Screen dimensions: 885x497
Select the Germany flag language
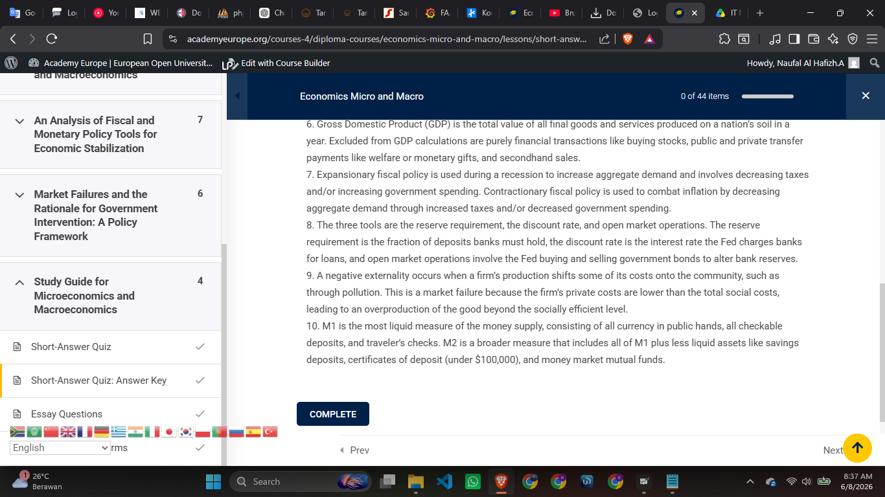click(102, 432)
